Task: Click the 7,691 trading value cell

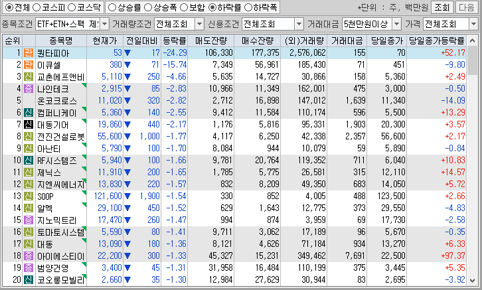Action: coord(355,255)
